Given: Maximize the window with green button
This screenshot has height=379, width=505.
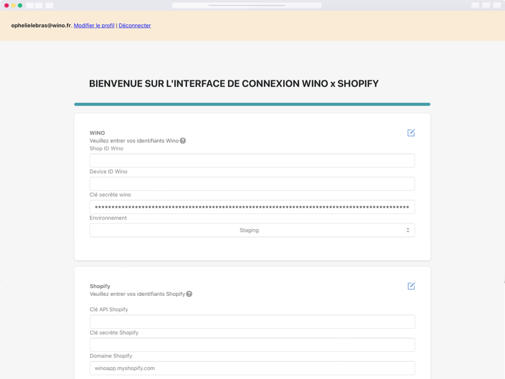Looking at the screenshot, I should 20,5.
